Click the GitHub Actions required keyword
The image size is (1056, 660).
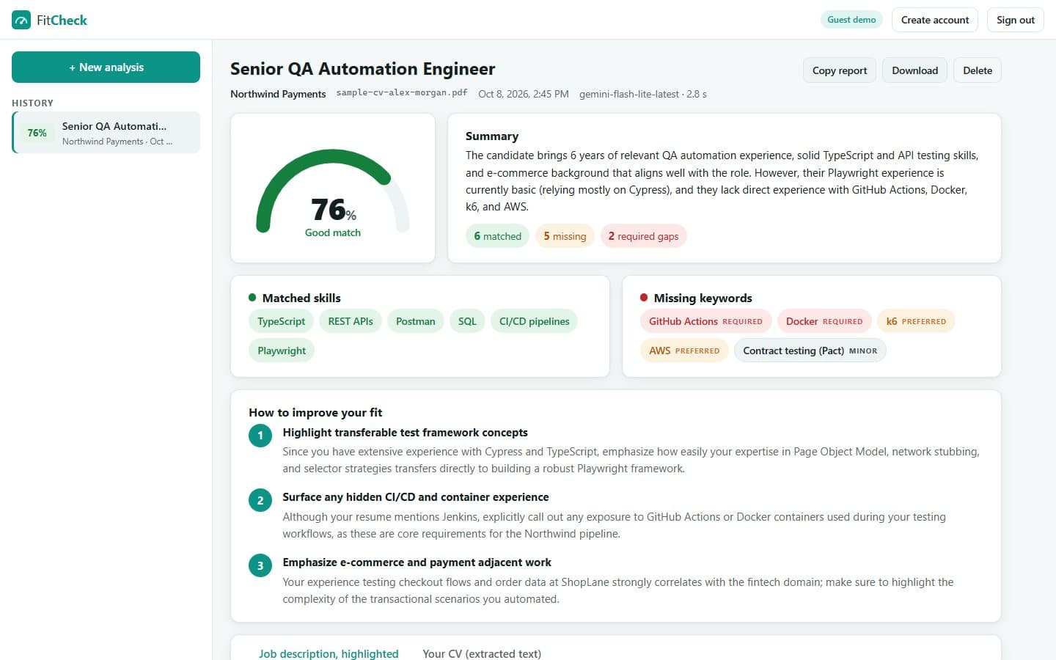[705, 321]
